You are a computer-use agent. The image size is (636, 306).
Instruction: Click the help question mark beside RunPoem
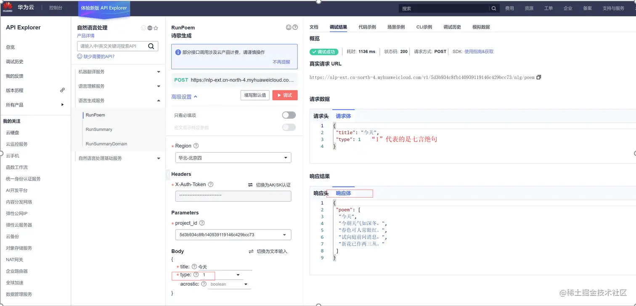coord(295,27)
